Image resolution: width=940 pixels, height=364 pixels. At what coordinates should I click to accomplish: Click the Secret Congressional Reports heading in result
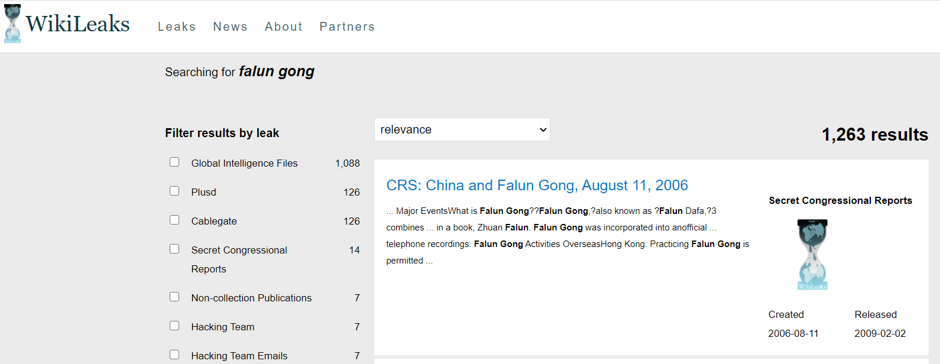840,201
